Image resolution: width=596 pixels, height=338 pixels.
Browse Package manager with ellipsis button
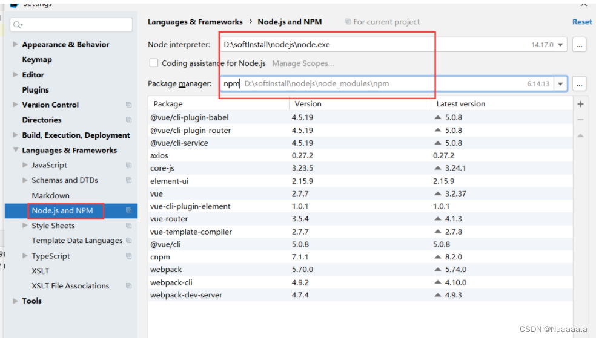[579, 84]
